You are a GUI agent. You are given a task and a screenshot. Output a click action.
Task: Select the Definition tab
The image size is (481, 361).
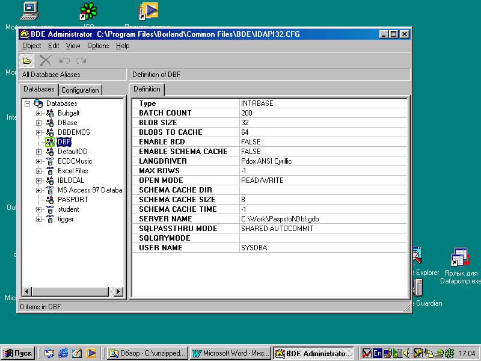point(147,89)
